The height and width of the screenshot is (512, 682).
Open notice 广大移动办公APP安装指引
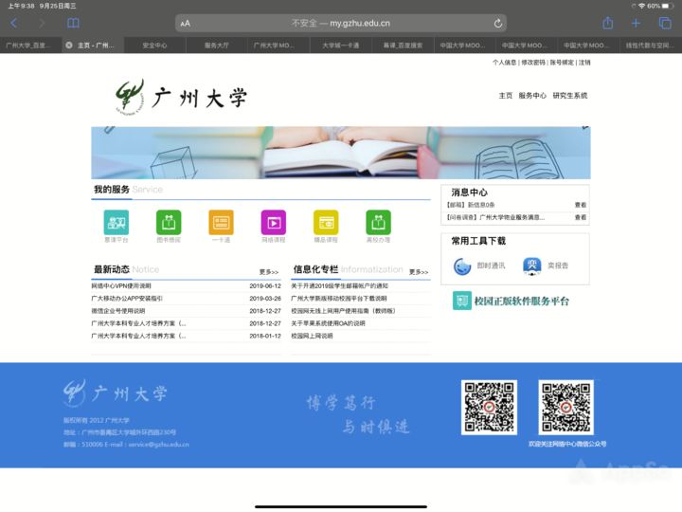127,299
